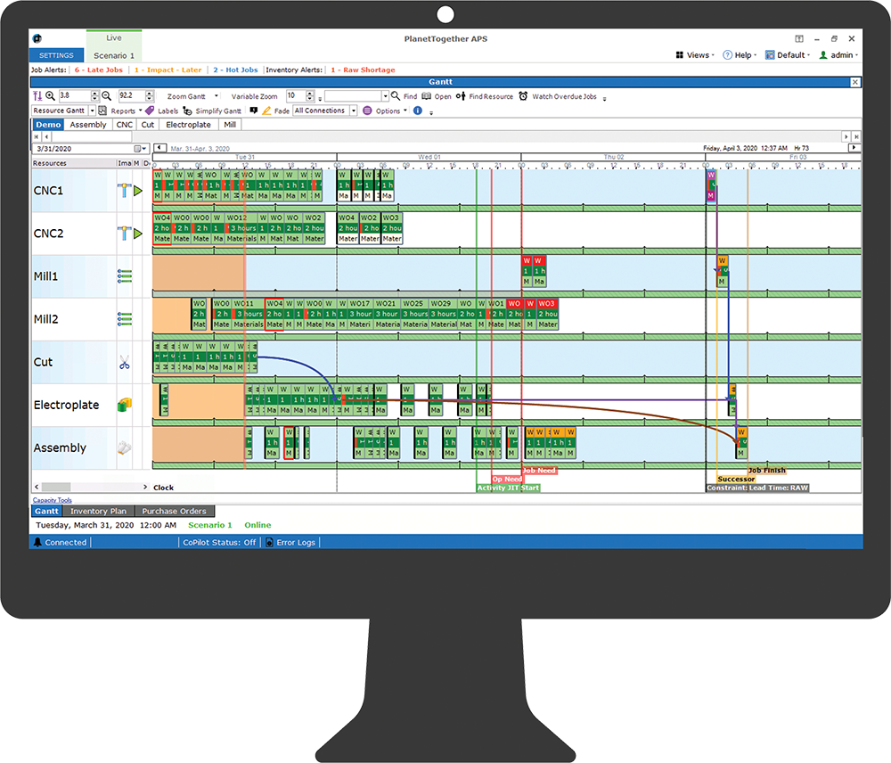Open the Resource Gantt combo box arrow

[92, 111]
